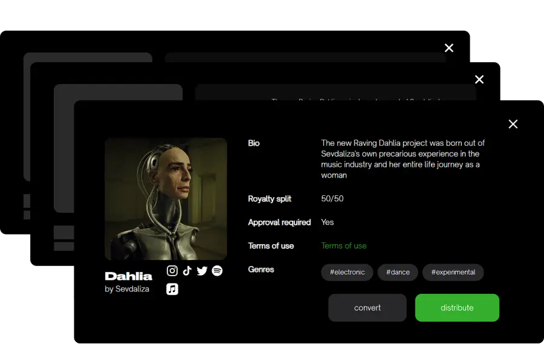Open the Dahlia robot portrait image

pos(166,199)
